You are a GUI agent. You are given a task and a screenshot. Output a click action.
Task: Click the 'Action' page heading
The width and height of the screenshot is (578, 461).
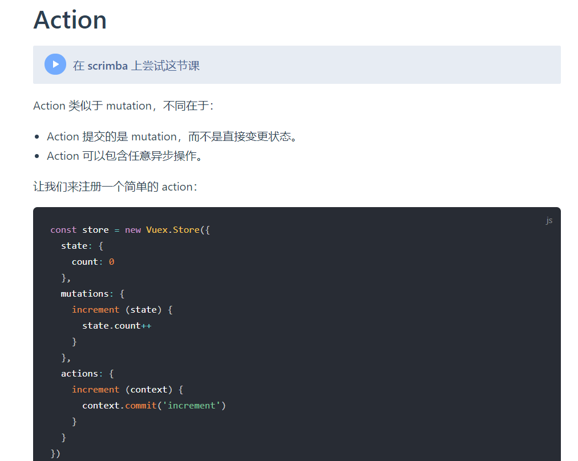(70, 19)
